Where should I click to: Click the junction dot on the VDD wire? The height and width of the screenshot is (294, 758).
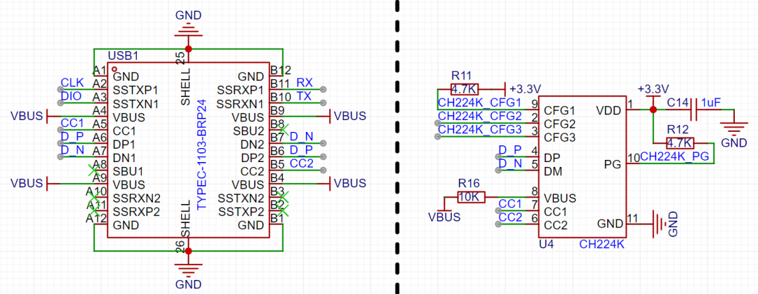point(653,110)
